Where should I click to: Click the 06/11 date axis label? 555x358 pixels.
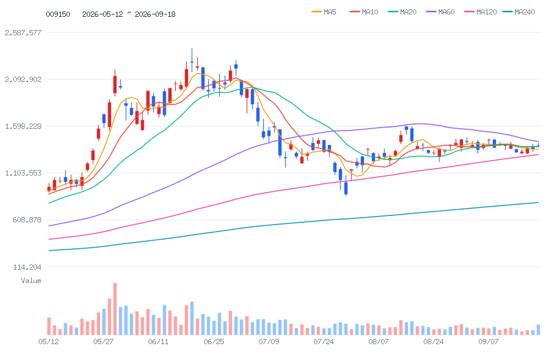pos(158,342)
